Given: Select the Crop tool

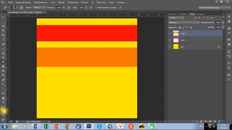Looking at the screenshot, I should pos(3,35).
